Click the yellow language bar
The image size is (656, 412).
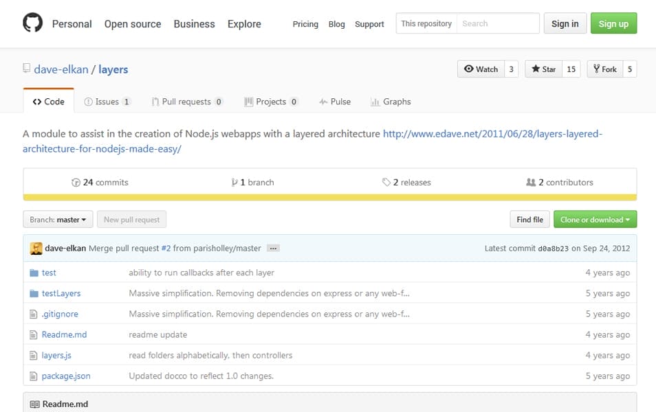[x=329, y=197]
